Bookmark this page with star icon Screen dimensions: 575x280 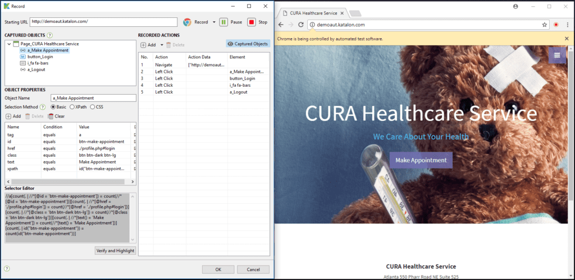pyautogui.click(x=545, y=25)
